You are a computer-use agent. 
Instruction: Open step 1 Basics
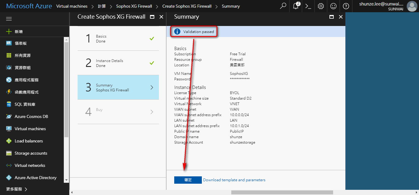coord(118,39)
